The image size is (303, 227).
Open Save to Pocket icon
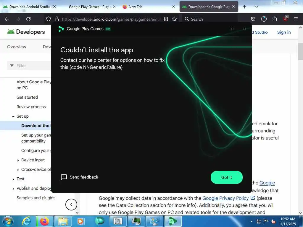[253, 19]
